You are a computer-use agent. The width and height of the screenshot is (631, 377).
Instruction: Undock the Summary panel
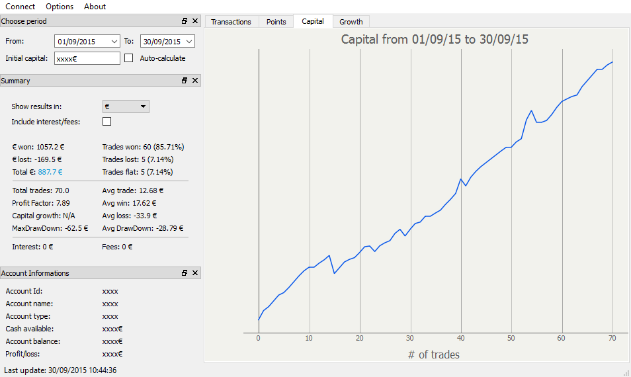(x=185, y=81)
